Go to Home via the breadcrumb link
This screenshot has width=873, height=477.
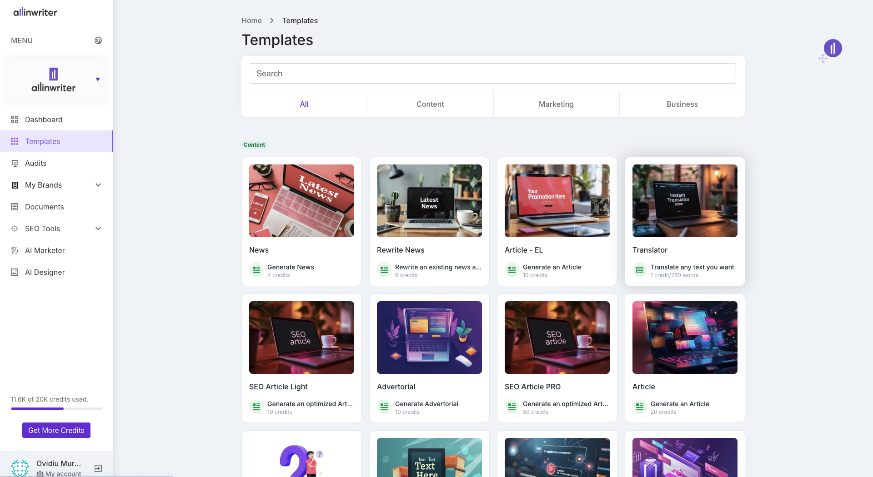[x=251, y=20]
